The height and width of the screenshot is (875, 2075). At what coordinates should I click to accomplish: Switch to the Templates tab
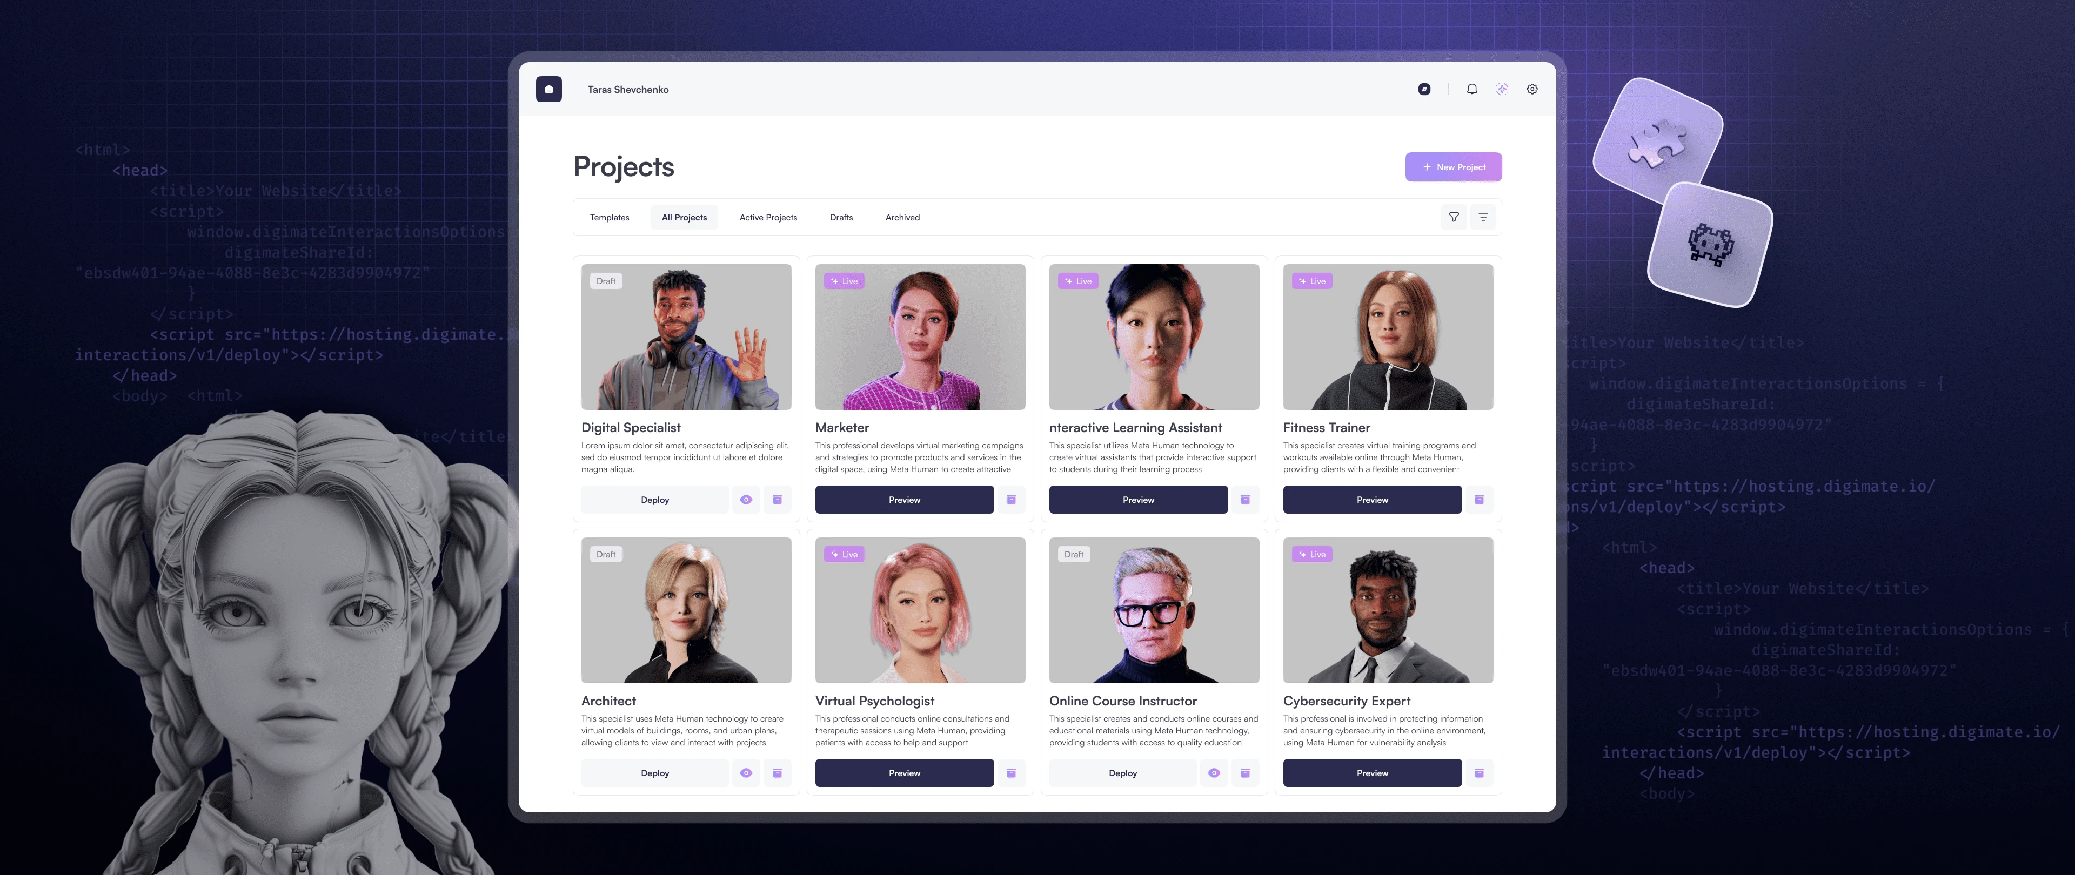(609, 217)
